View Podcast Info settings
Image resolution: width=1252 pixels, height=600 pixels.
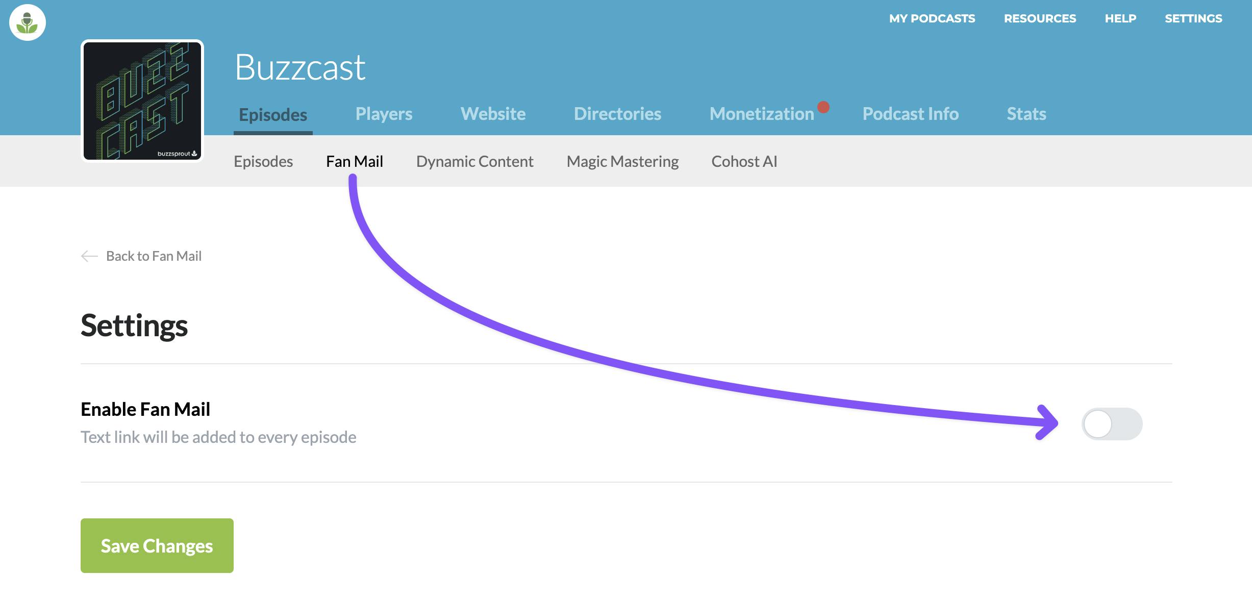911,114
